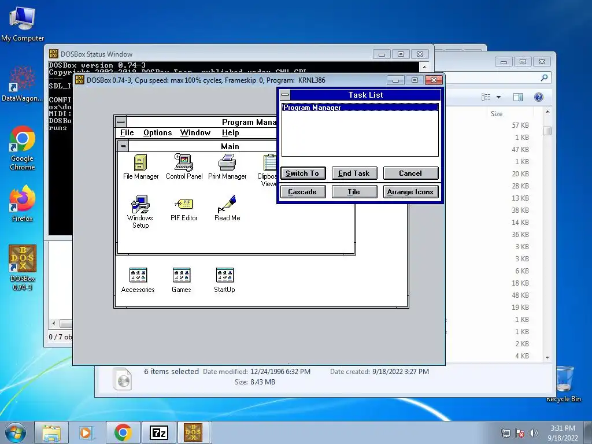Click the Tile button
The image size is (592, 444).
[x=354, y=192]
